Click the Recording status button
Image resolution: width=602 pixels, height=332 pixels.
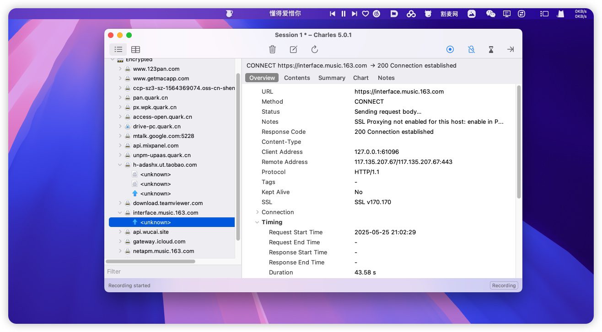pos(504,285)
